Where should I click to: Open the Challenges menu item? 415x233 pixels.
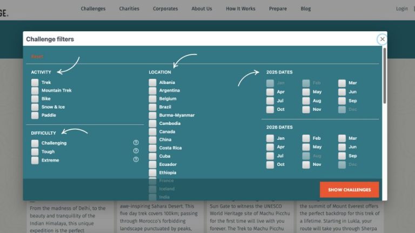[x=93, y=9]
